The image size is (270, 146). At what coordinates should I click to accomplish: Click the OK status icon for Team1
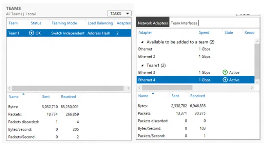[x=31, y=33]
